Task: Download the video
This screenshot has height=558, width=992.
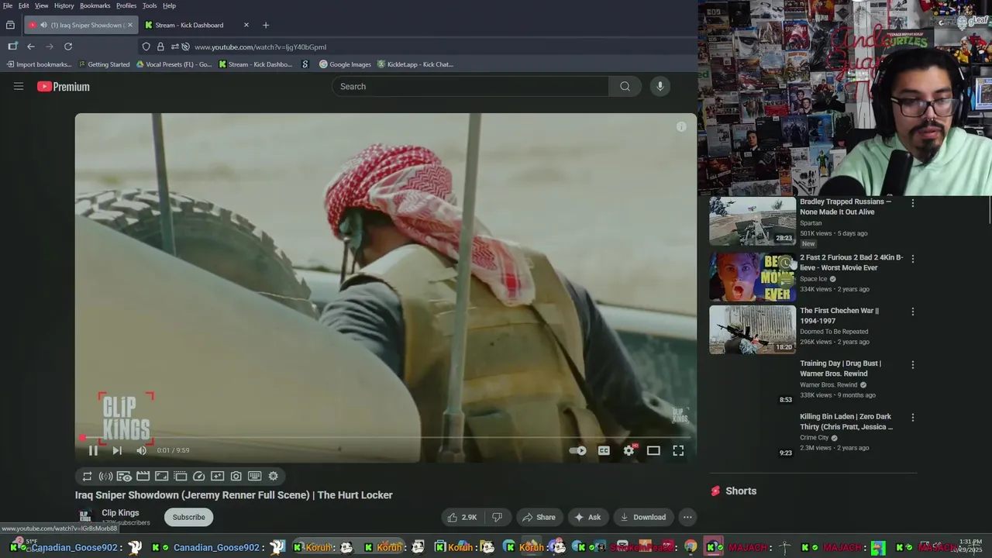Action: pos(643,517)
